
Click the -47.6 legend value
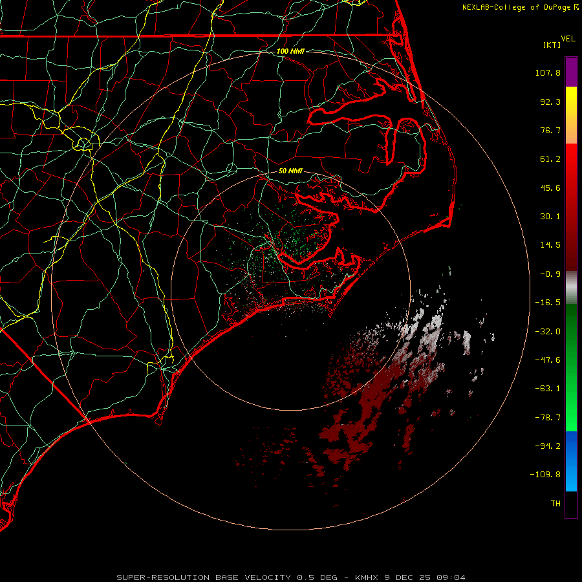tap(548, 360)
